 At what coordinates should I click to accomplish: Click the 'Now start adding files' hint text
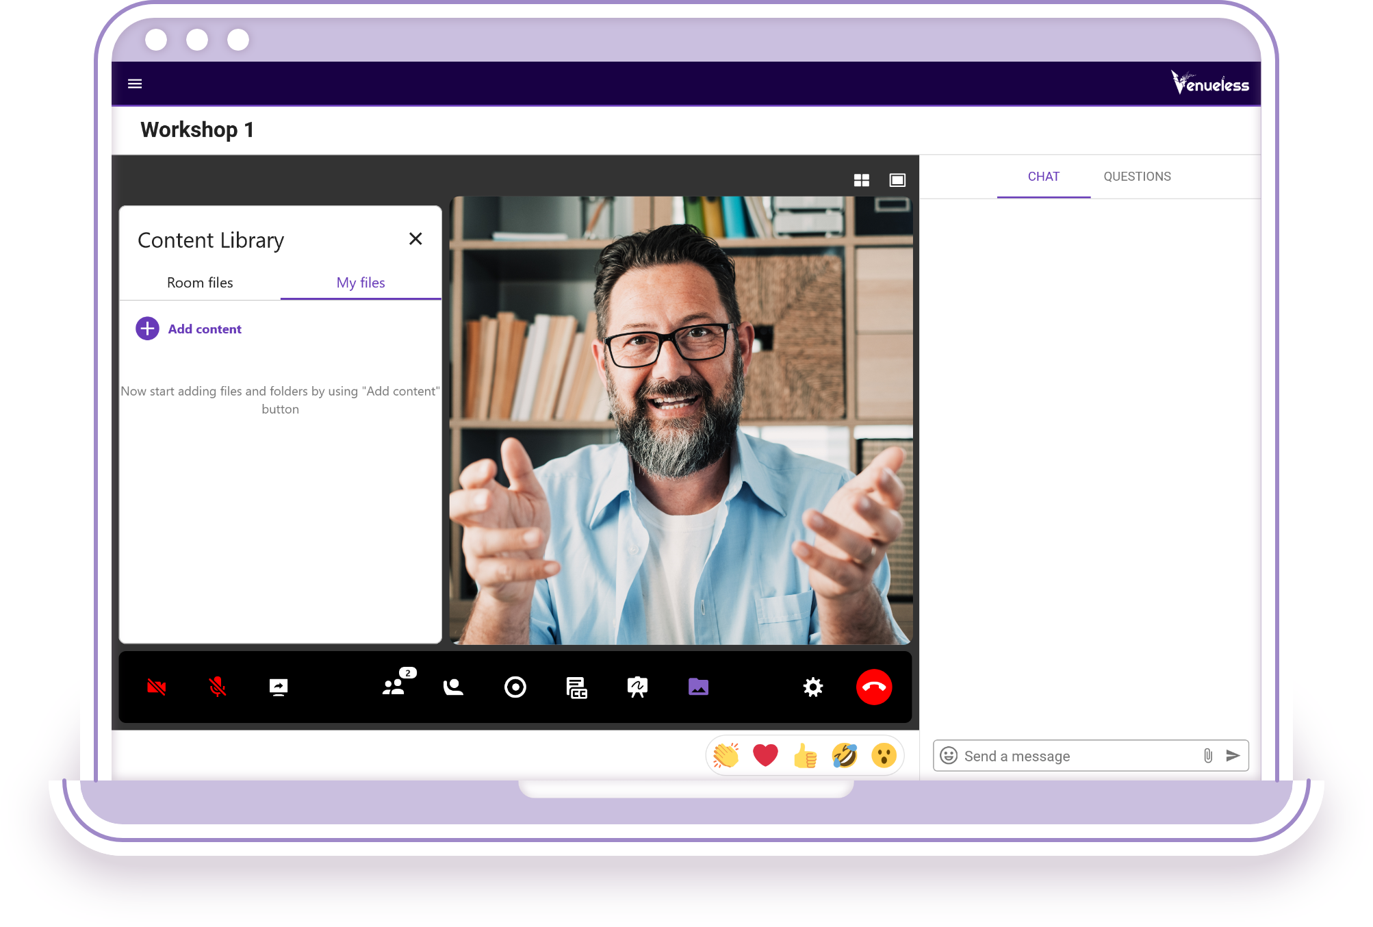tap(281, 400)
